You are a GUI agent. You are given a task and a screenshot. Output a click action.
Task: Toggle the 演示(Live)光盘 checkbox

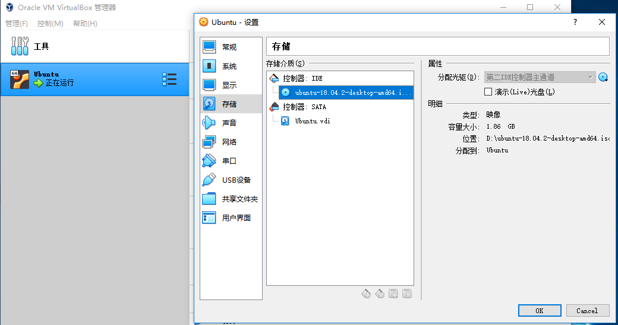pos(488,92)
